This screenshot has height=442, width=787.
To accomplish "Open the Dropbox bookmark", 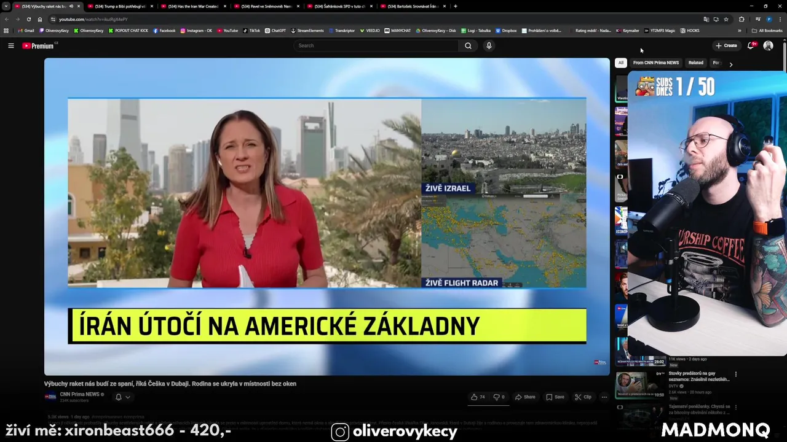I will pyautogui.click(x=506, y=31).
